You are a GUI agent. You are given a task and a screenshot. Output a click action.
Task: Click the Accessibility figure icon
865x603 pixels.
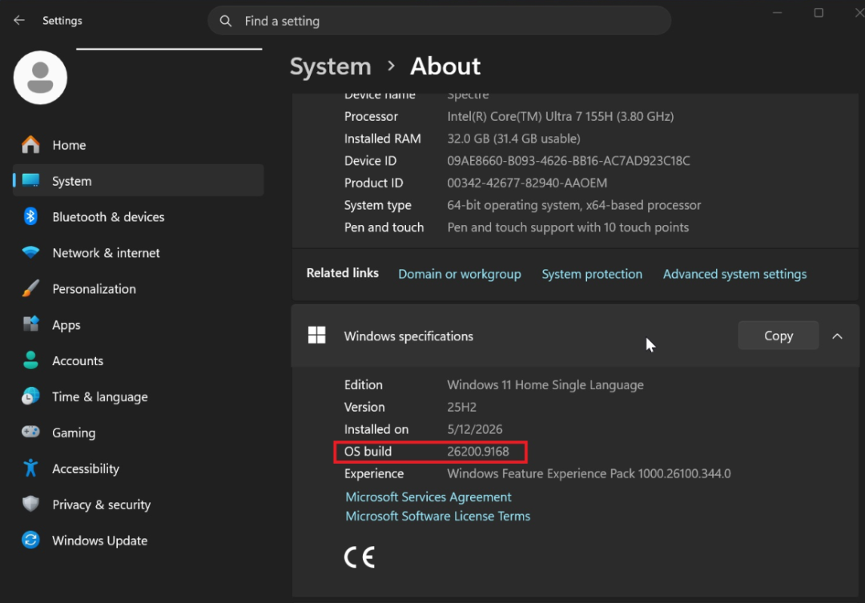click(31, 468)
